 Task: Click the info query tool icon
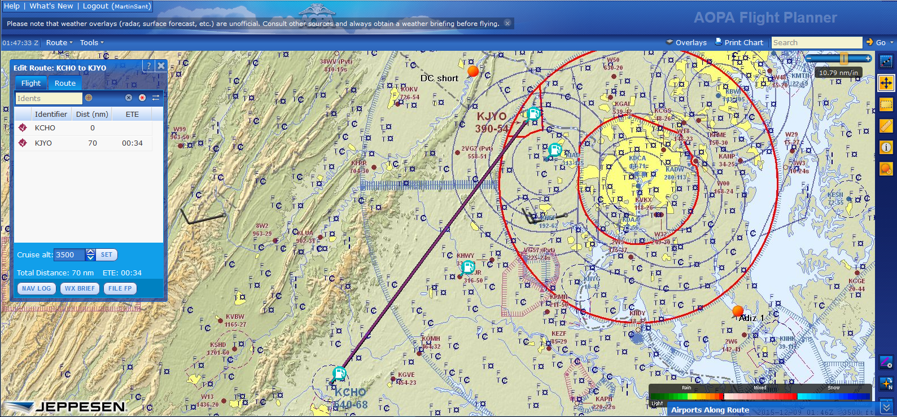(886, 147)
